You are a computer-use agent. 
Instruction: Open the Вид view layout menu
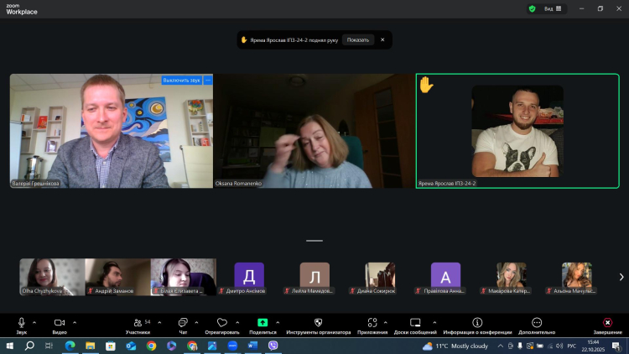click(553, 8)
